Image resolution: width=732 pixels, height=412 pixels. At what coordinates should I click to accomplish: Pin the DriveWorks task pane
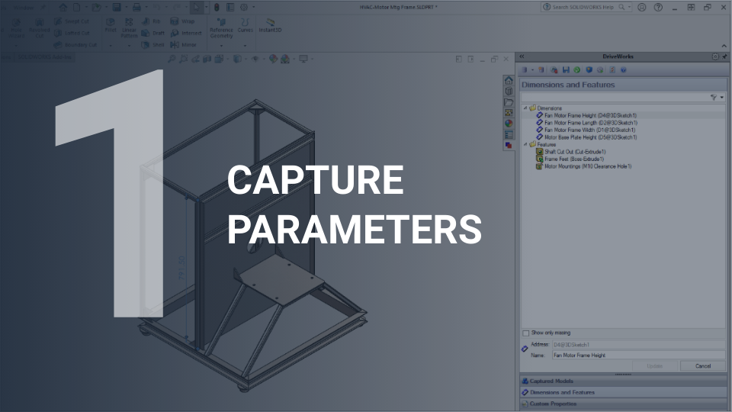(725, 57)
